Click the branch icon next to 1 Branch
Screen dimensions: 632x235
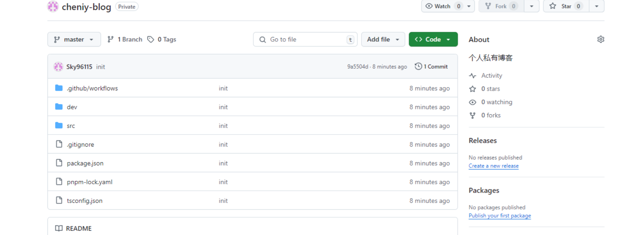(110, 39)
